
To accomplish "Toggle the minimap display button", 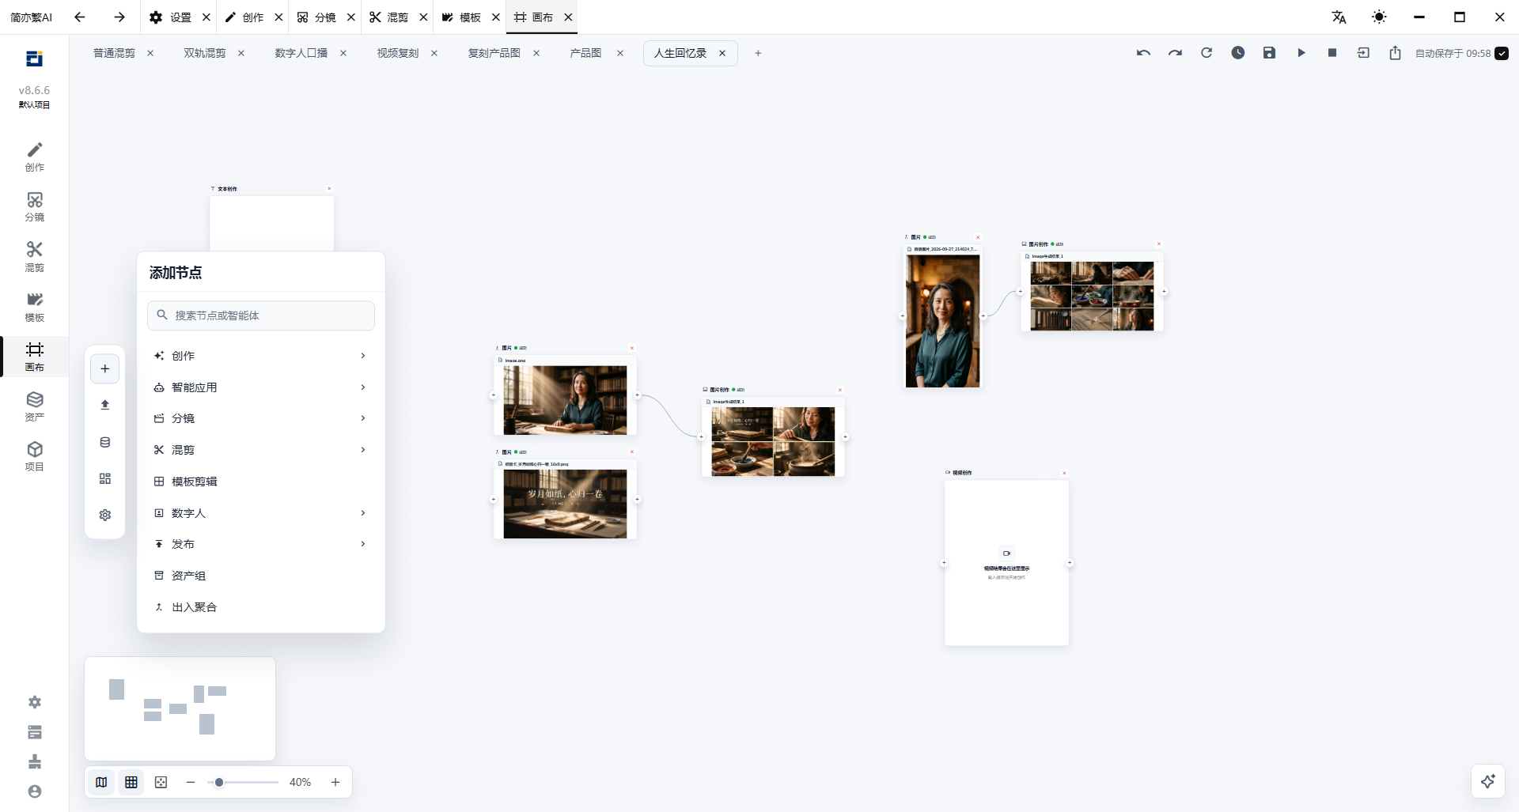I will click(101, 782).
